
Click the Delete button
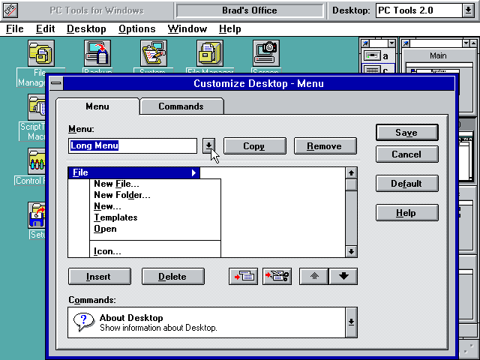point(173,277)
